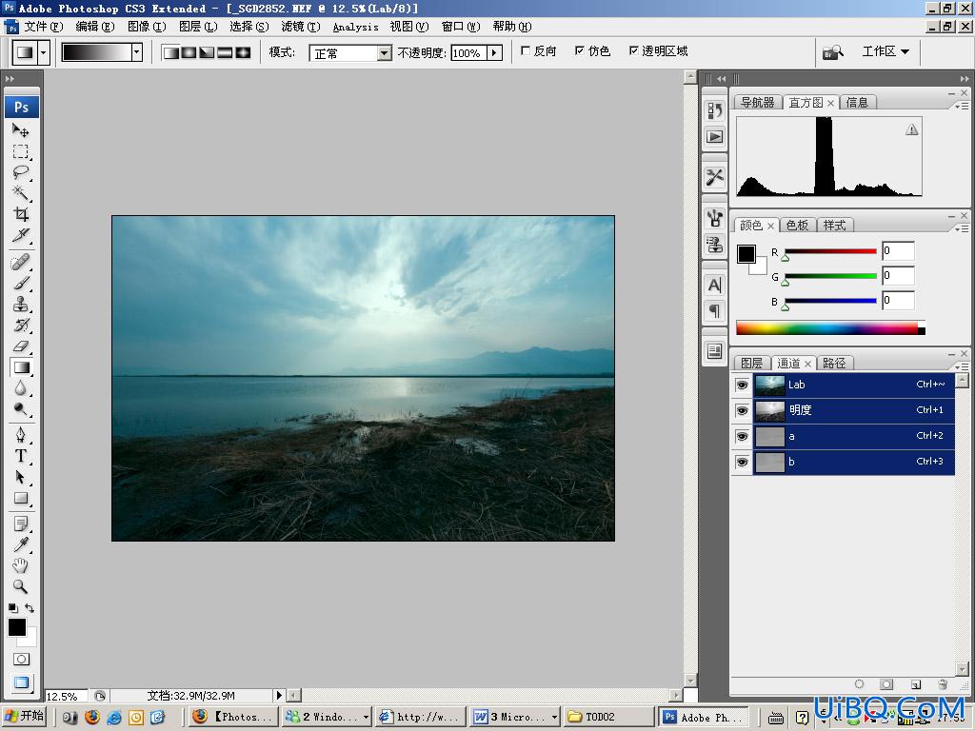This screenshot has height=731, width=975.
Task: Switch to the 导航器 tab
Action: 757,103
